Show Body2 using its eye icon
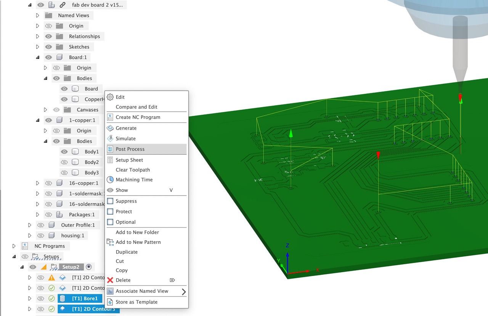The width and height of the screenshot is (488, 316). (64, 162)
